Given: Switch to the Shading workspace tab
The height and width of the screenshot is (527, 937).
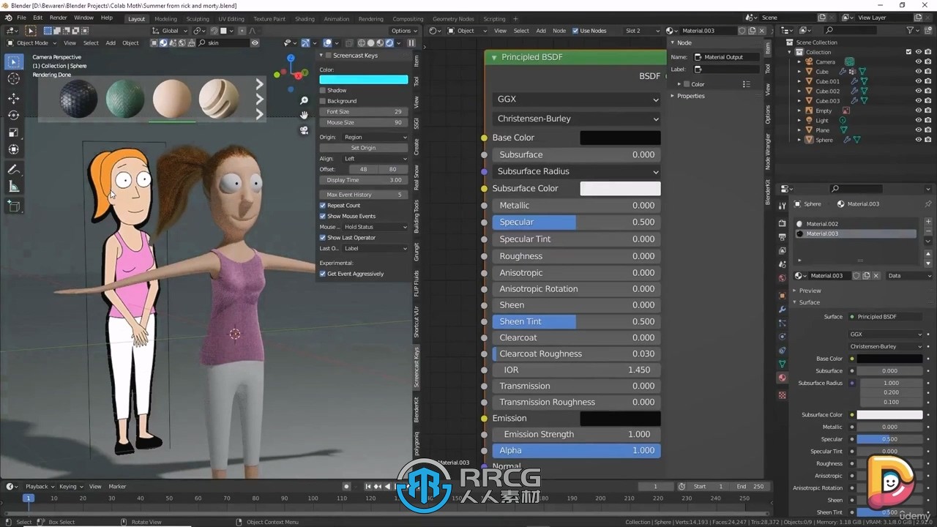Looking at the screenshot, I should [x=305, y=19].
